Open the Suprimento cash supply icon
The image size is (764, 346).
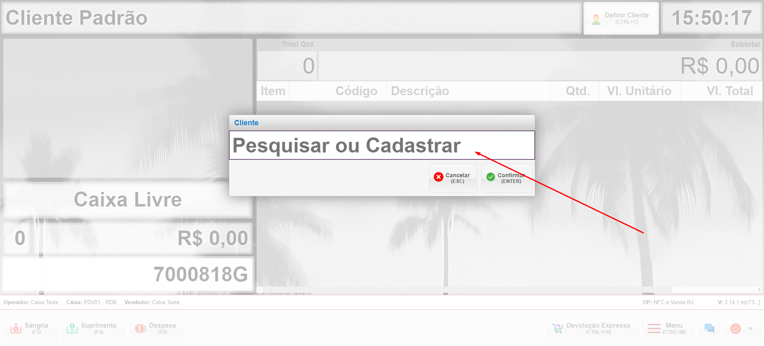[72, 328]
